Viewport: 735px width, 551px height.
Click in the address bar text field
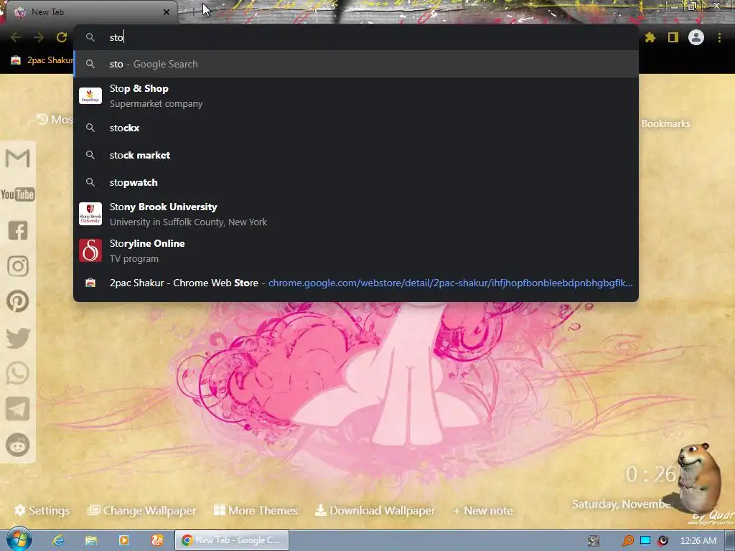click(356, 37)
